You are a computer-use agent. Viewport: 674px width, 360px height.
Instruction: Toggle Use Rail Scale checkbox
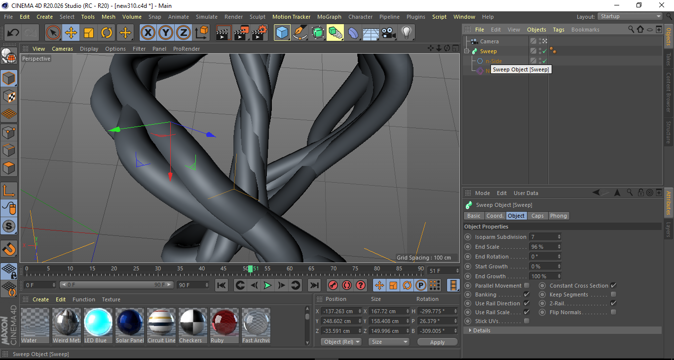click(x=526, y=312)
